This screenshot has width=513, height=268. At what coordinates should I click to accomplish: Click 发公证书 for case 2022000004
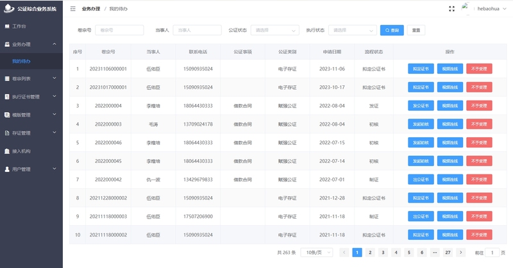pyautogui.click(x=421, y=106)
